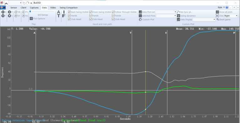
Task: Open Plot Options grid icon
Action: coord(31,18)
